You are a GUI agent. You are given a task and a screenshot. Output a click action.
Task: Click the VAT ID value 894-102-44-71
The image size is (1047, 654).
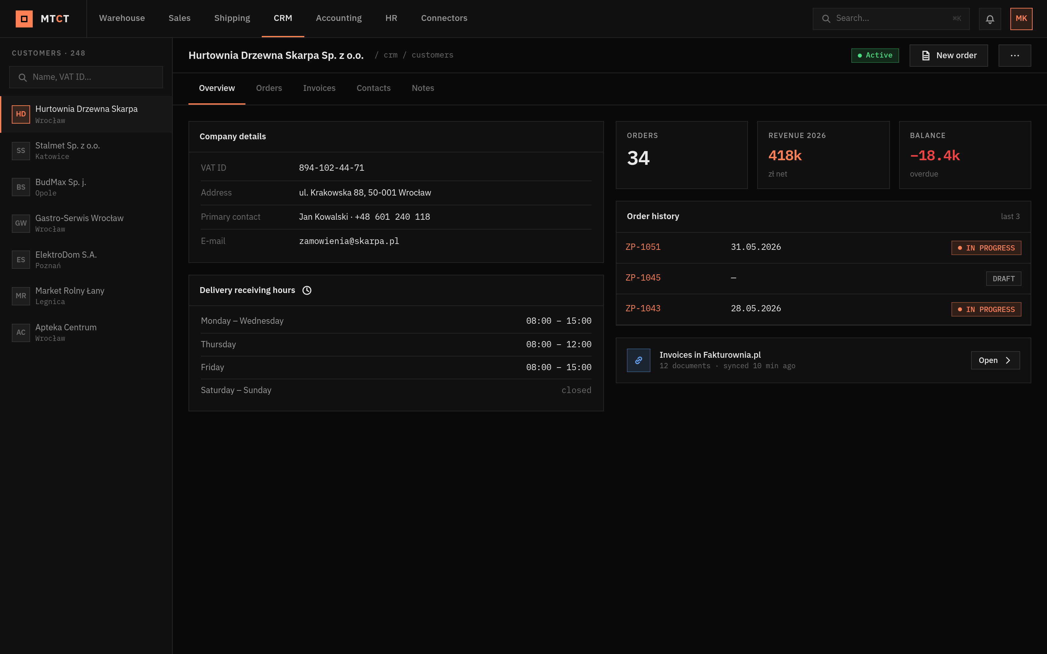(x=331, y=168)
